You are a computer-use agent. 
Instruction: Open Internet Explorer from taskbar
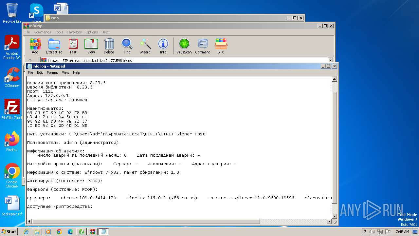tap(26, 232)
